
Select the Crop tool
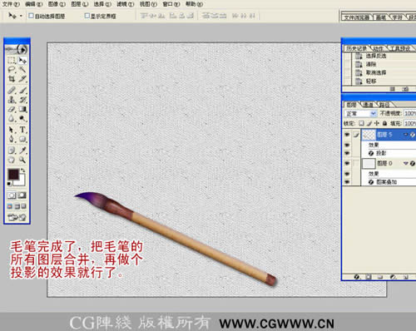click(x=12, y=79)
